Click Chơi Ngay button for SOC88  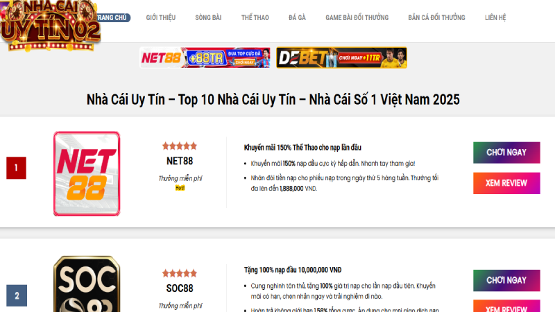click(506, 280)
